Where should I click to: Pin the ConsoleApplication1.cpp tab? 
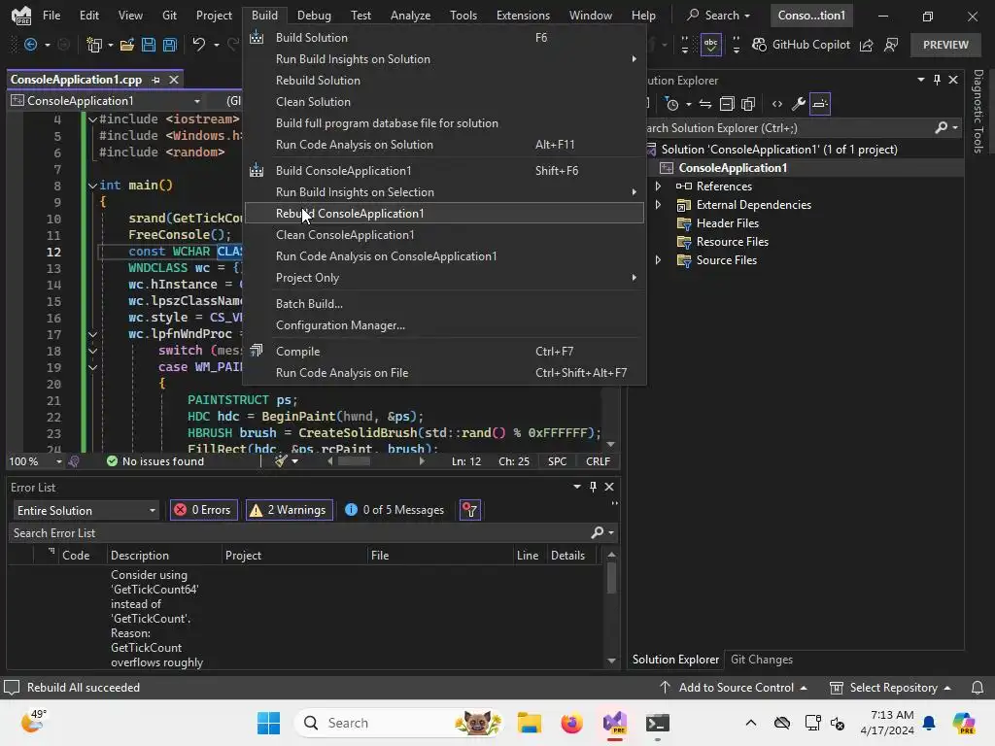point(156,80)
